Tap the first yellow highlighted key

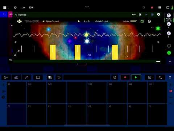coord(53,52)
